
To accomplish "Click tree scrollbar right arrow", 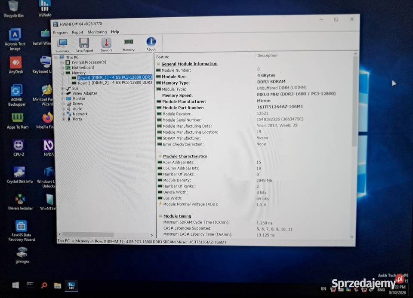I will pyautogui.click(x=152, y=235).
